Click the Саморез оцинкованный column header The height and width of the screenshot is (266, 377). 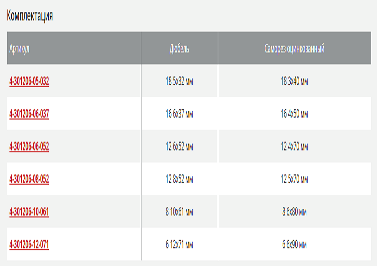point(294,49)
